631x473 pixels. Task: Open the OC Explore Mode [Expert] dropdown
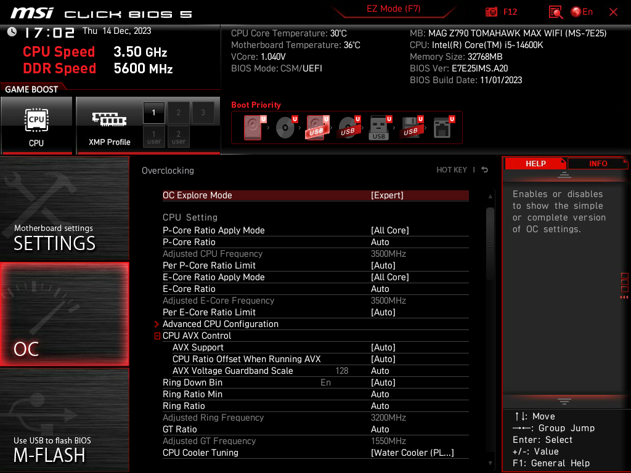[x=315, y=195]
